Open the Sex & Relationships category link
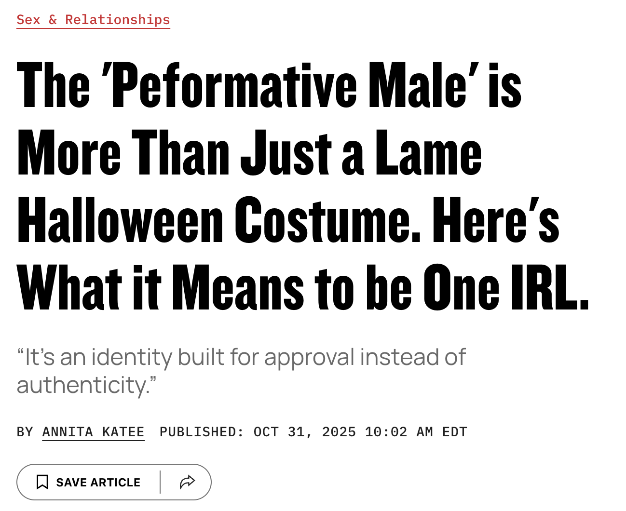 [93, 20]
